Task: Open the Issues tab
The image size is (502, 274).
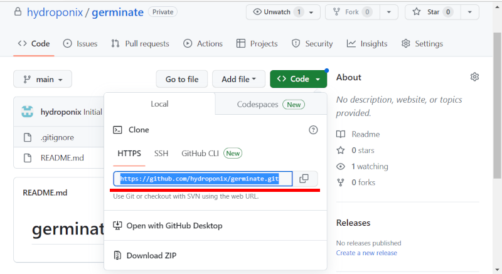Action: (x=80, y=43)
